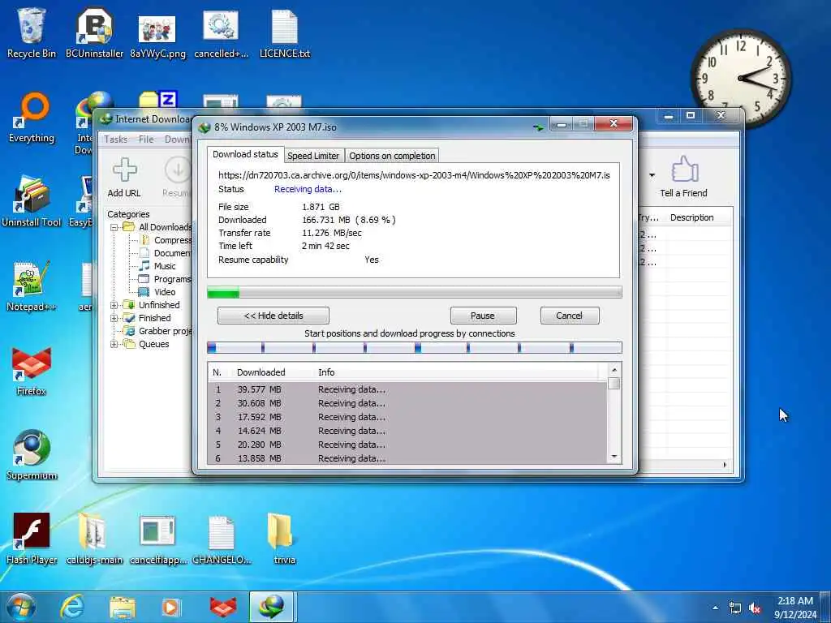
Task: Click the taskbar clock showing 2:18 AM
Action: pos(795,608)
